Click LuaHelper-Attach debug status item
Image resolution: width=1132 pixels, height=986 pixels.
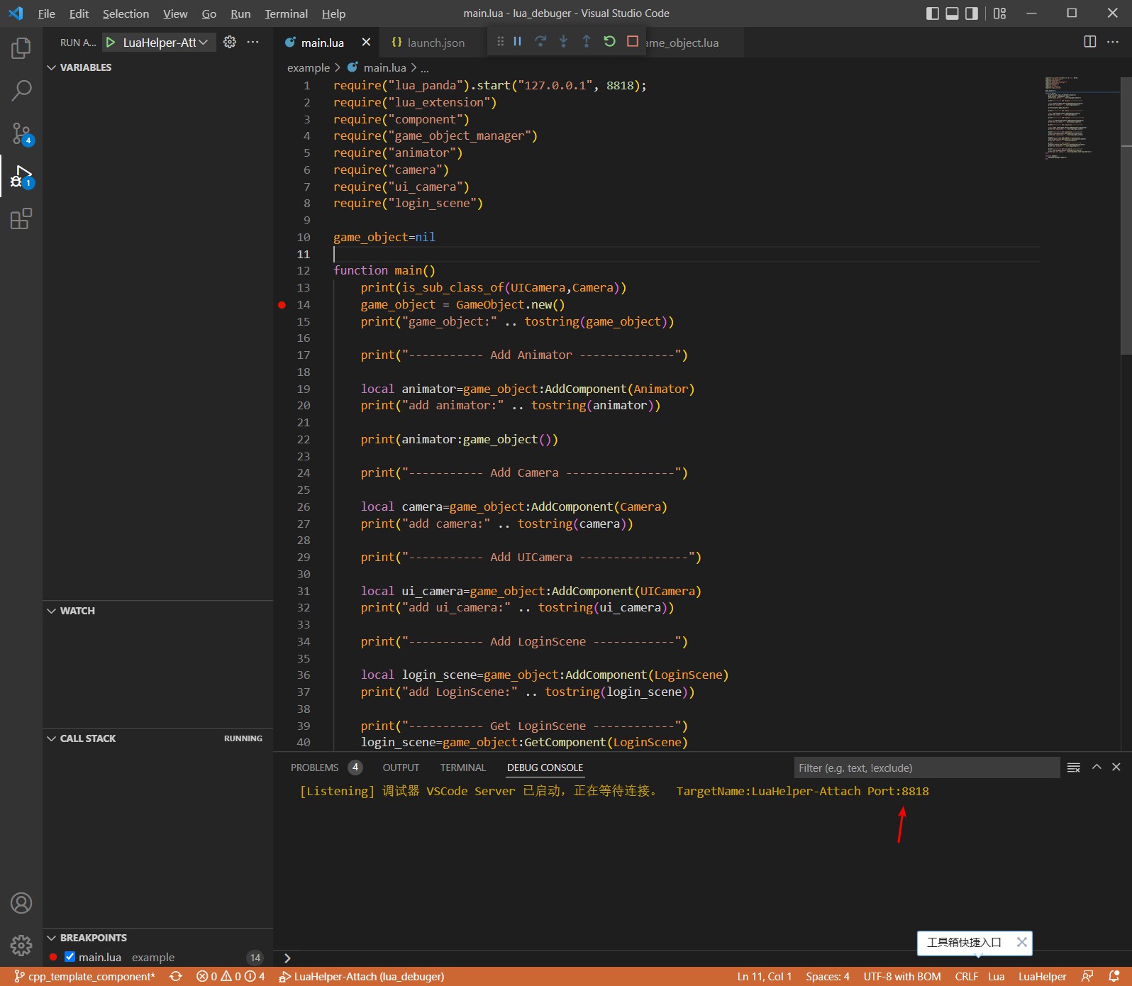pos(362,977)
